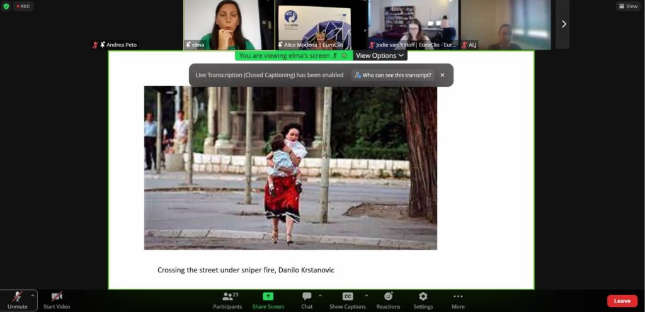This screenshot has width=645, height=312.
Task: Open the More options menu
Action: pyautogui.click(x=458, y=299)
